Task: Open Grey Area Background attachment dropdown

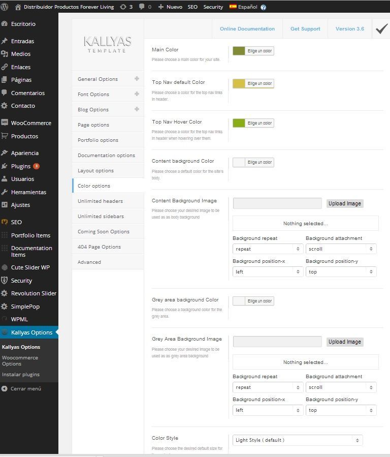Action: [x=341, y=387]
